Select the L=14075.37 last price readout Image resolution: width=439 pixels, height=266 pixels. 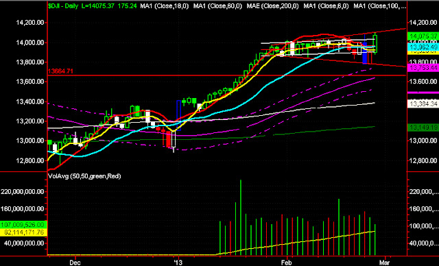tap(97, 6)
